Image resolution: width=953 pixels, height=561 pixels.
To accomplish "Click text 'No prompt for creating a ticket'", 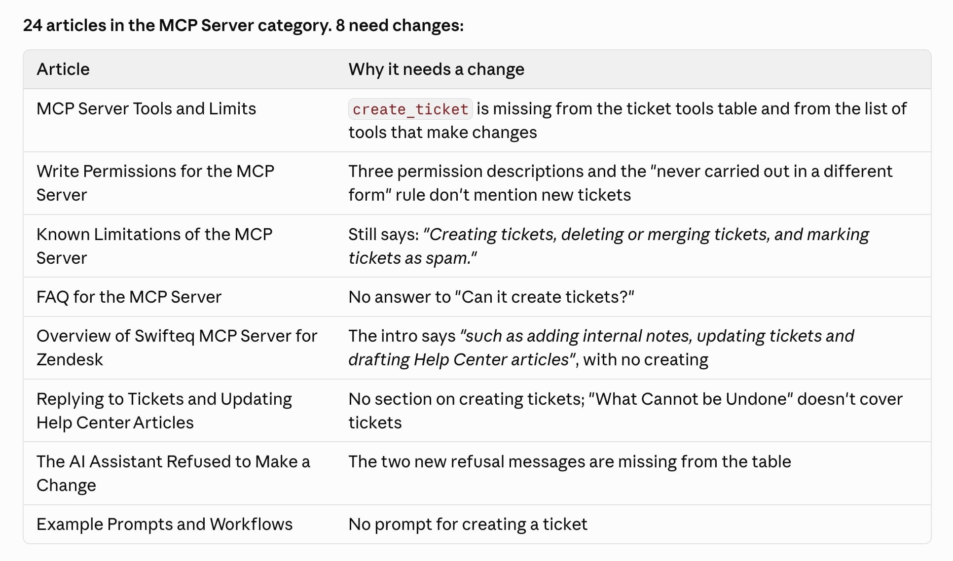I will pos(468,524).
